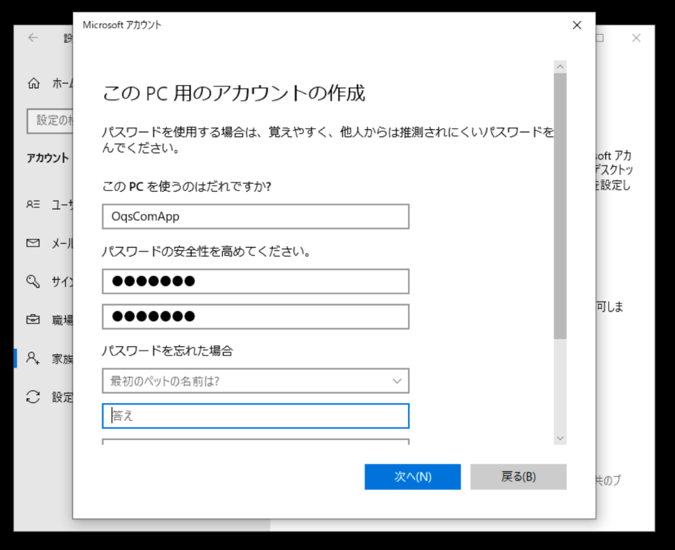Open the 最初のペットの名前は? security question dropdown

point(255,381)
